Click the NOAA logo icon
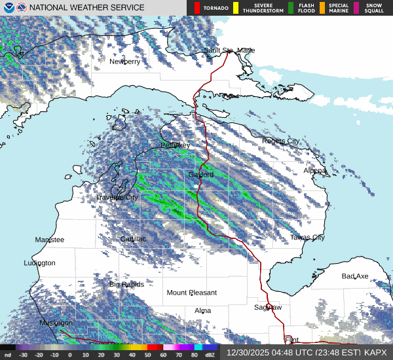 click(x=7, y=8)
